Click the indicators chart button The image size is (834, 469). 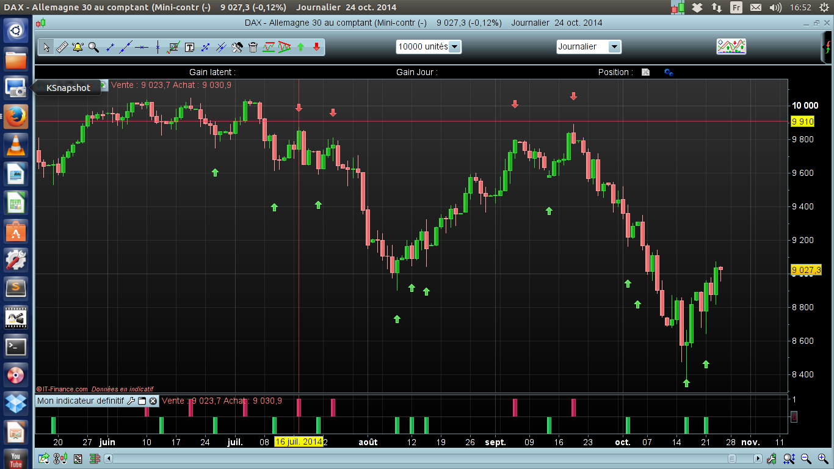click(731, 46)
